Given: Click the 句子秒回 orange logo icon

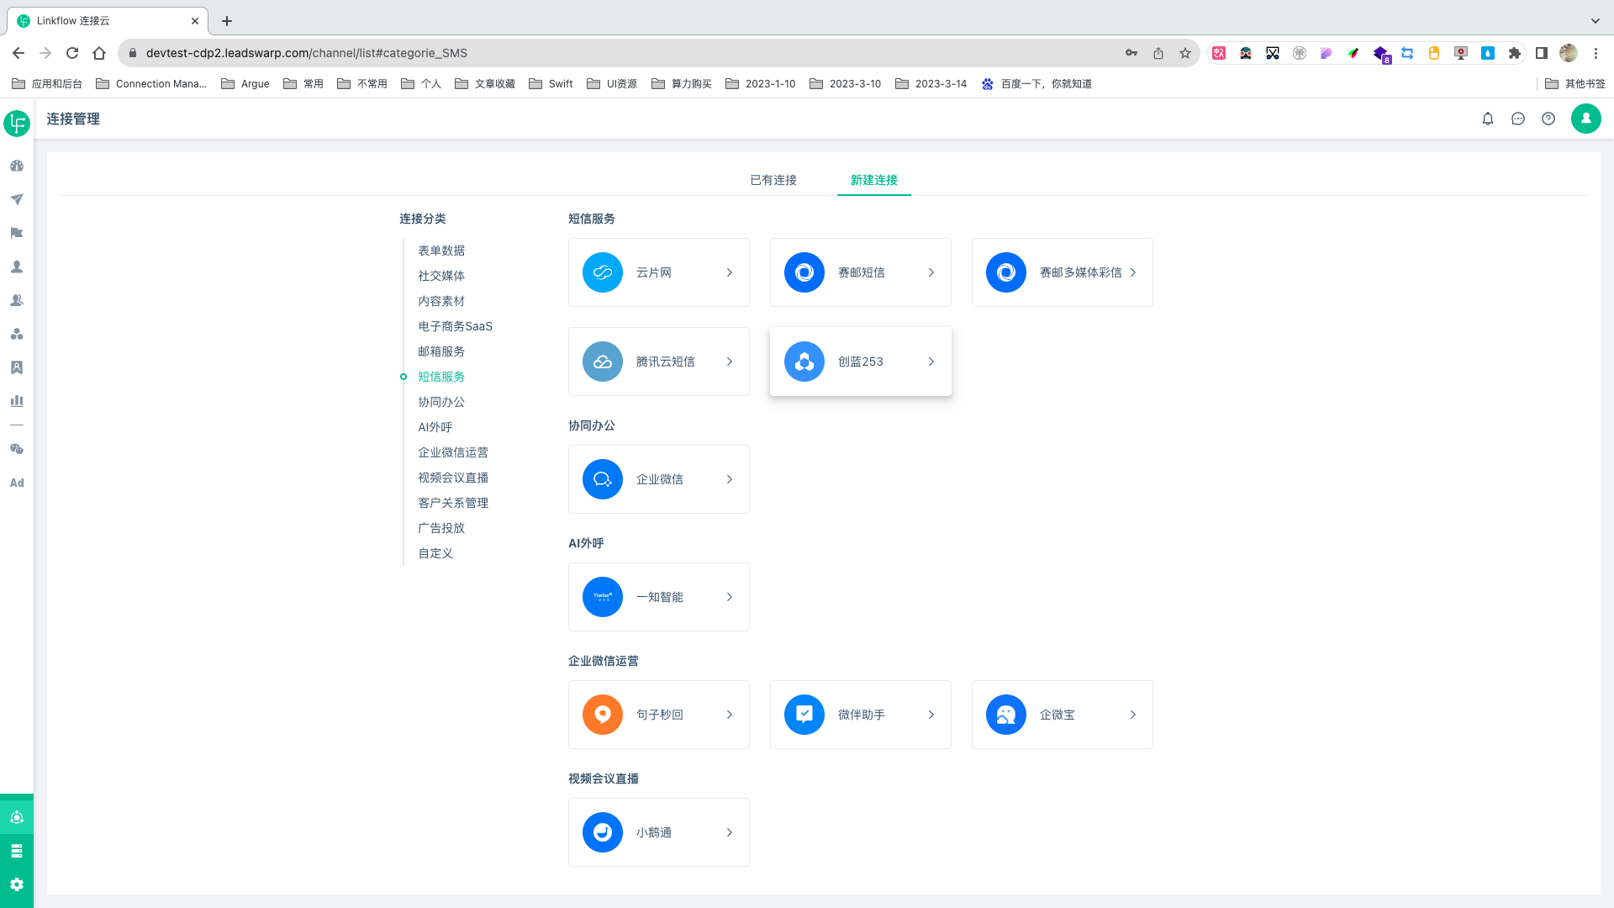Looking at the screenshot, I should [603, 715].
